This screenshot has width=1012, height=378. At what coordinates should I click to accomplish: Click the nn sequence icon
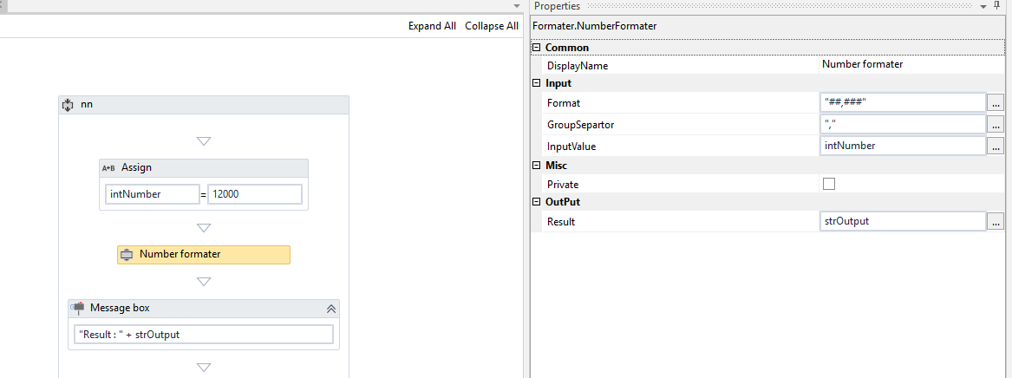(69, 105)
